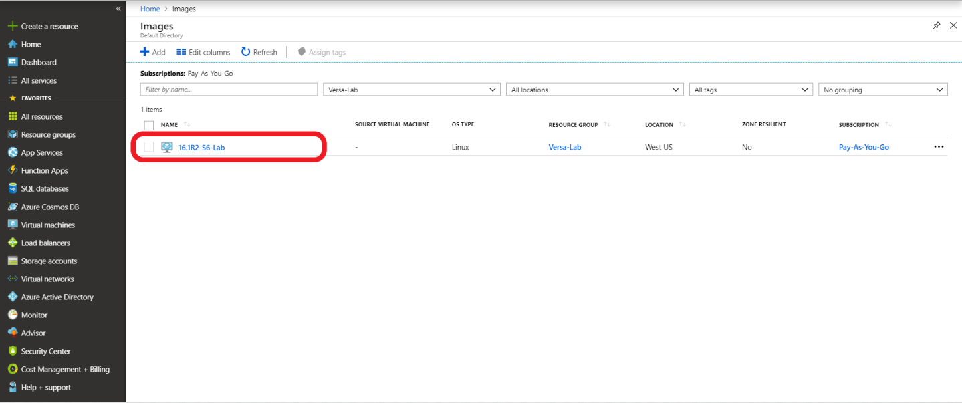
Task: Open Security Center in the sidebar
Action: click(45, 351)
